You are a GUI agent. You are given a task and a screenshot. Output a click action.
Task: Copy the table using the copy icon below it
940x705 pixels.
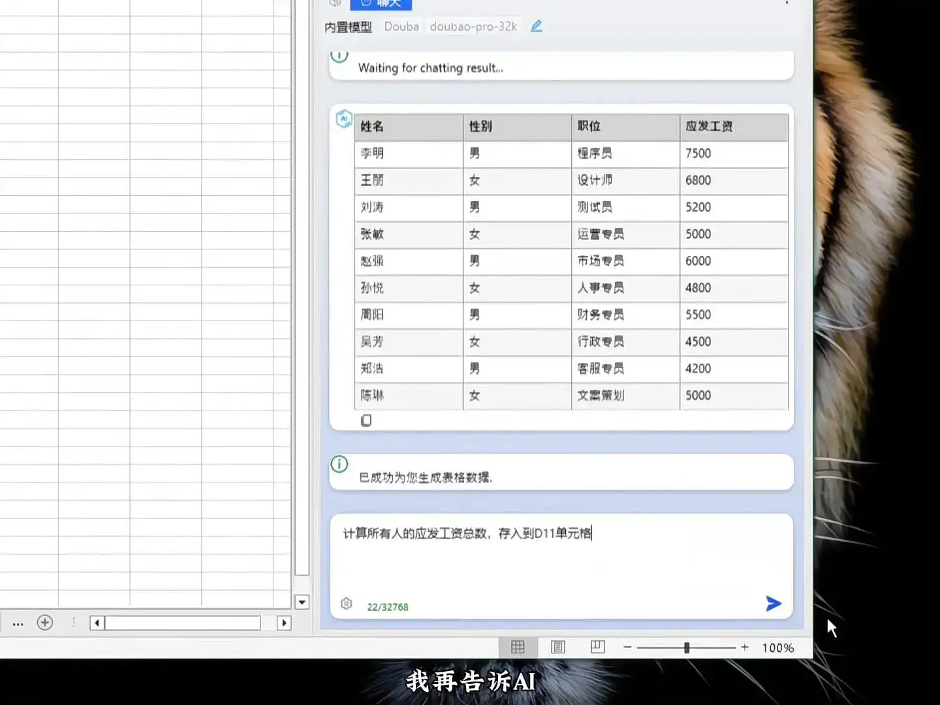coord(366,420)
